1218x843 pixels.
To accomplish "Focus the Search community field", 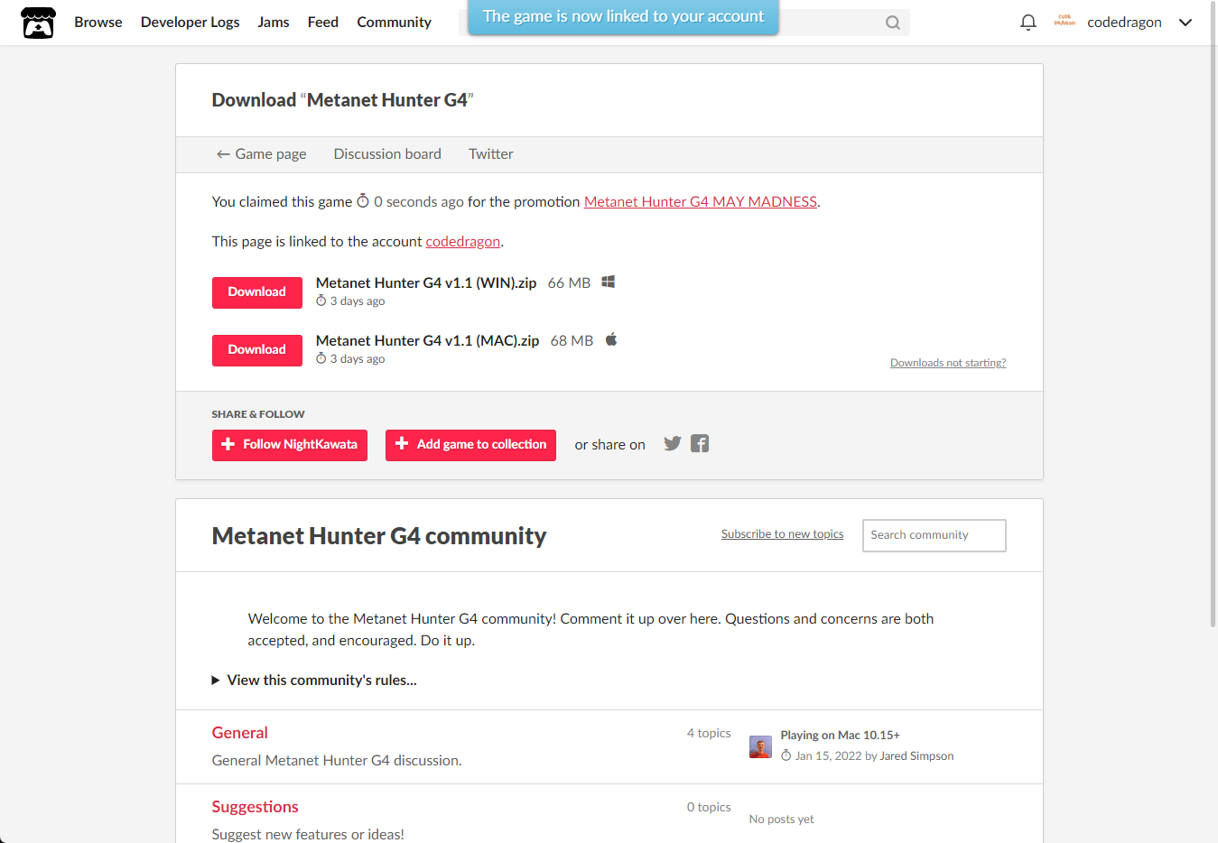I will tap(934, 535).
